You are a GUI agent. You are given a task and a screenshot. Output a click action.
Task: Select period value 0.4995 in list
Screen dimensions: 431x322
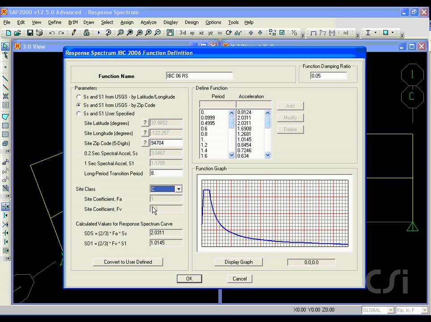(208, 123)
